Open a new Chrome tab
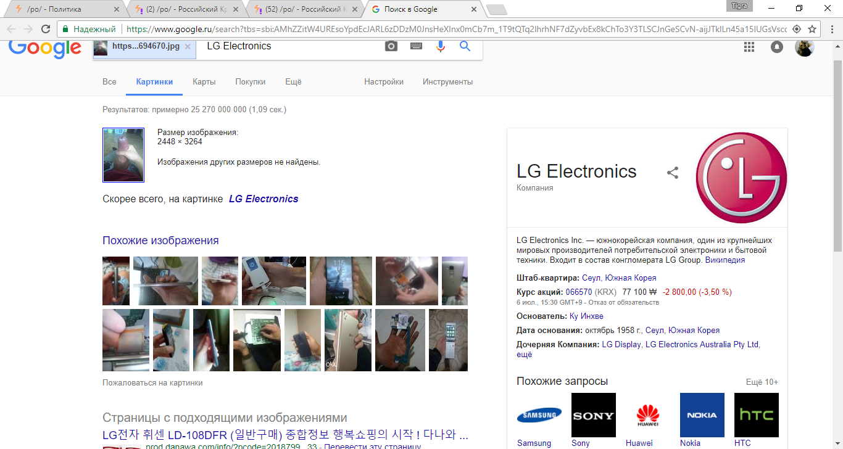 tap(496, 9)
